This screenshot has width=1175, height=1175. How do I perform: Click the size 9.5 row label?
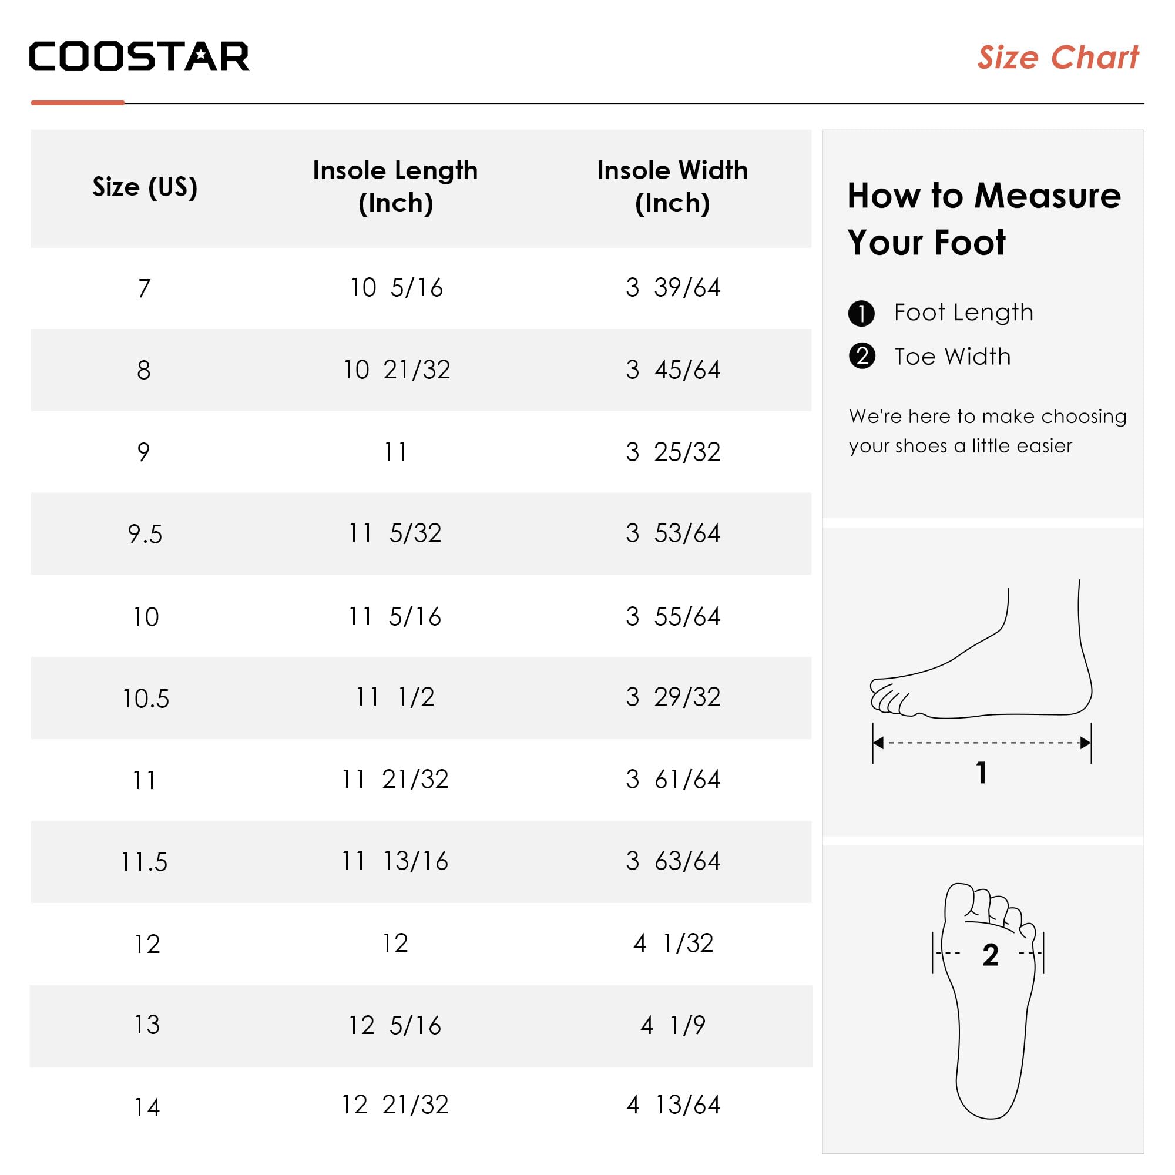click(145, 534)
